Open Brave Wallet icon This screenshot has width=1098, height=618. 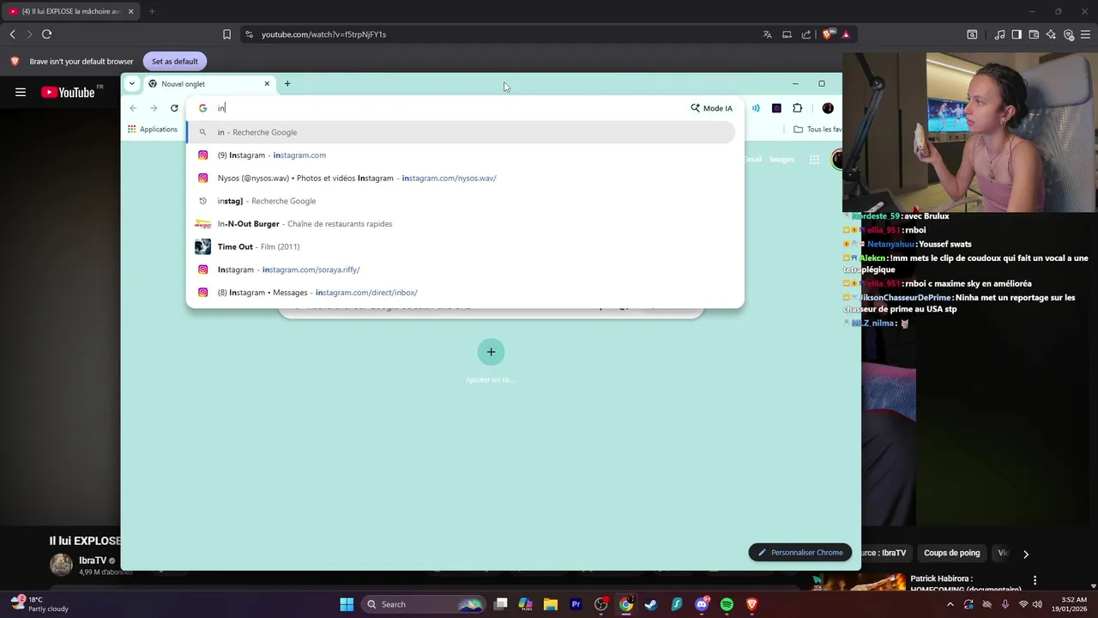tap(1034, 34)
